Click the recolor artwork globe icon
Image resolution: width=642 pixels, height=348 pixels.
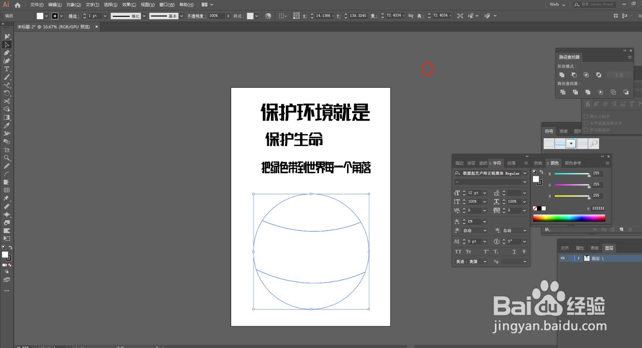pyautogui.click(x=268, y=16)
